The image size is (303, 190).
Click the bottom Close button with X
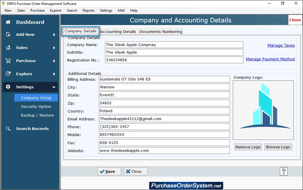tap(136, 171)
